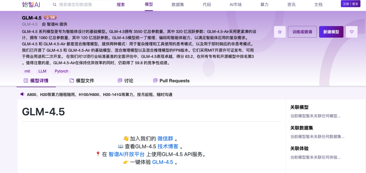The image size is (366, 173).
Task: Open the GLM-4.5 一键体验 link
Action: pos(163,162)
